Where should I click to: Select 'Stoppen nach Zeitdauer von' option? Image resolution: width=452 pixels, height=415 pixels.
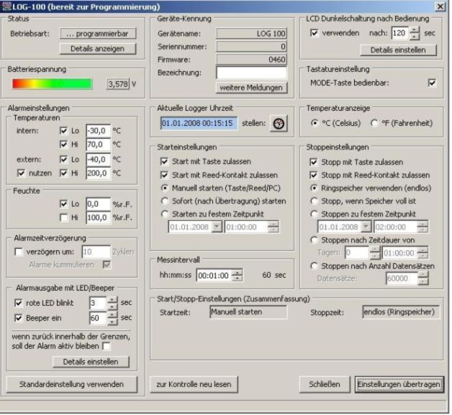314,240
